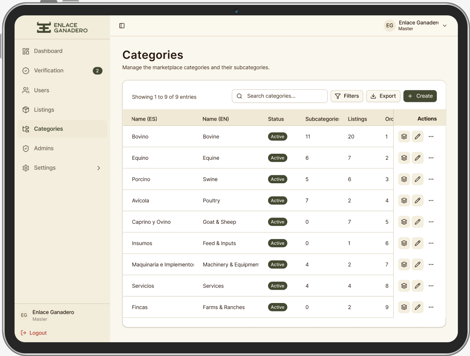The height and width of the screenshot is (356, 470).
Task: Edit the Servicios category pencil icon
Action: coord(417,286)
